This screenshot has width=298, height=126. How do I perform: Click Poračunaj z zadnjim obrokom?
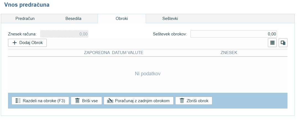click(138, 101)
